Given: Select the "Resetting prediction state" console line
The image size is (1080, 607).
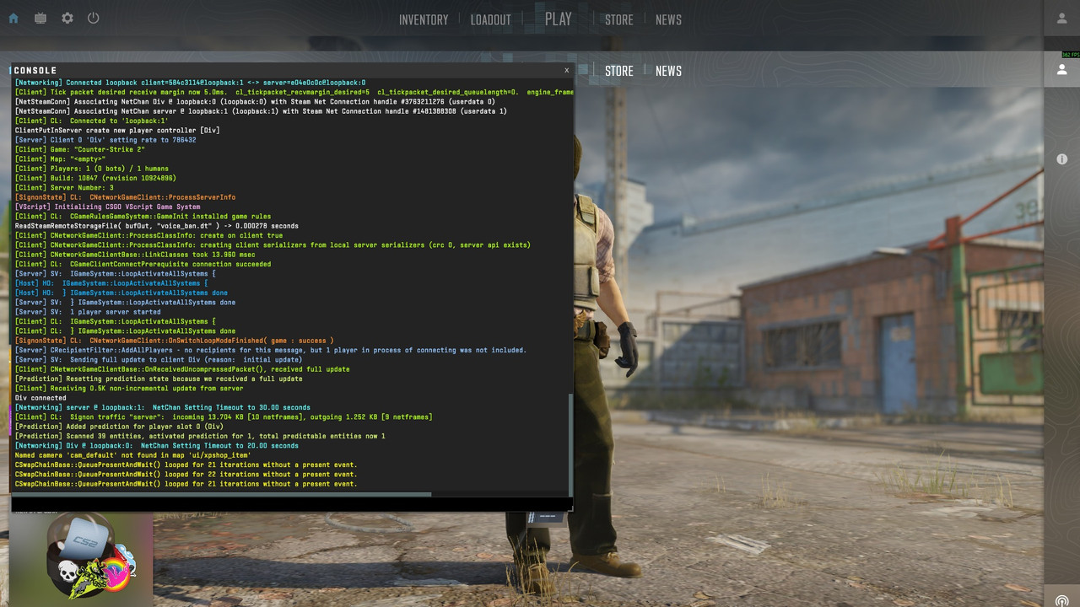Looking at the screenshot, I should [159, 379].
